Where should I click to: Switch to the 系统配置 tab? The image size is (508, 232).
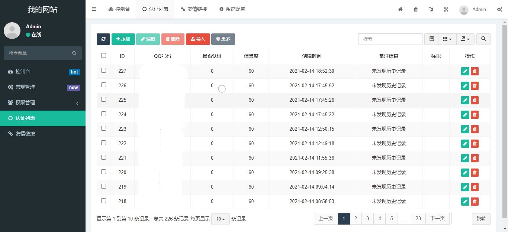pyautogui.click(x=232, y=9)
